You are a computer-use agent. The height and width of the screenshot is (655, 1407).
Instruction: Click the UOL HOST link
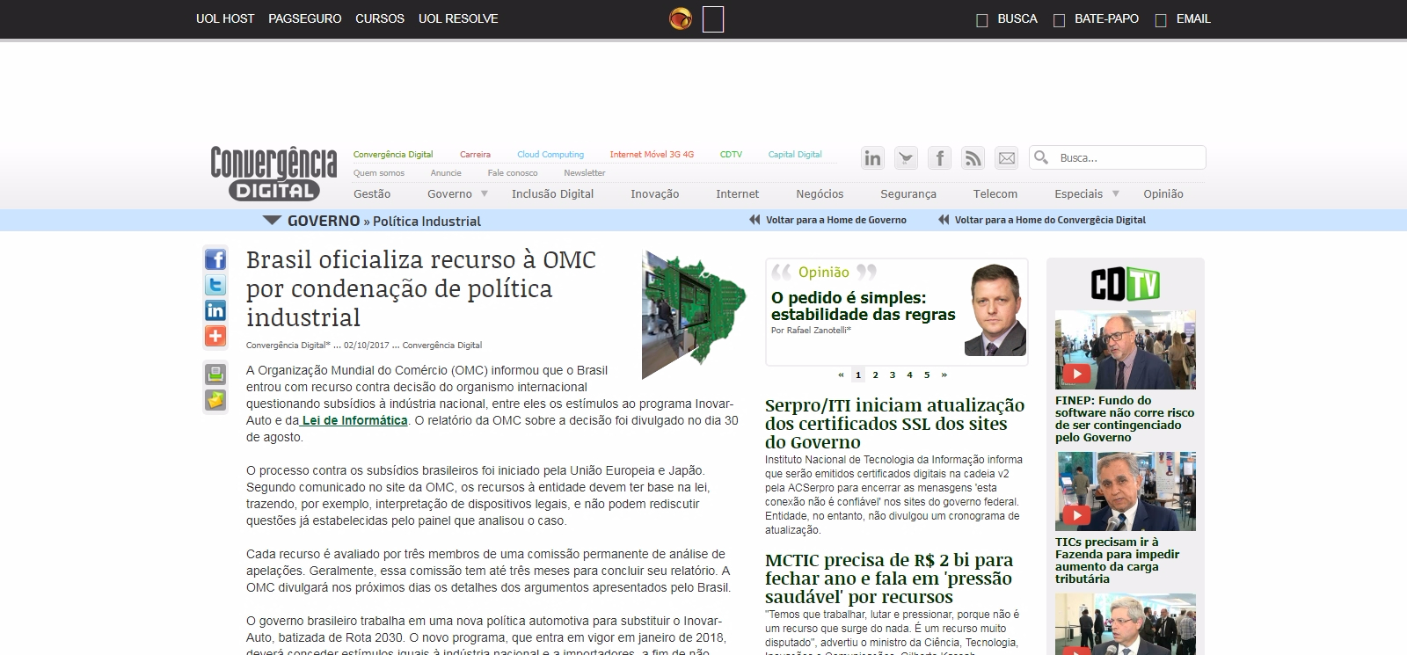pos(225,18)
